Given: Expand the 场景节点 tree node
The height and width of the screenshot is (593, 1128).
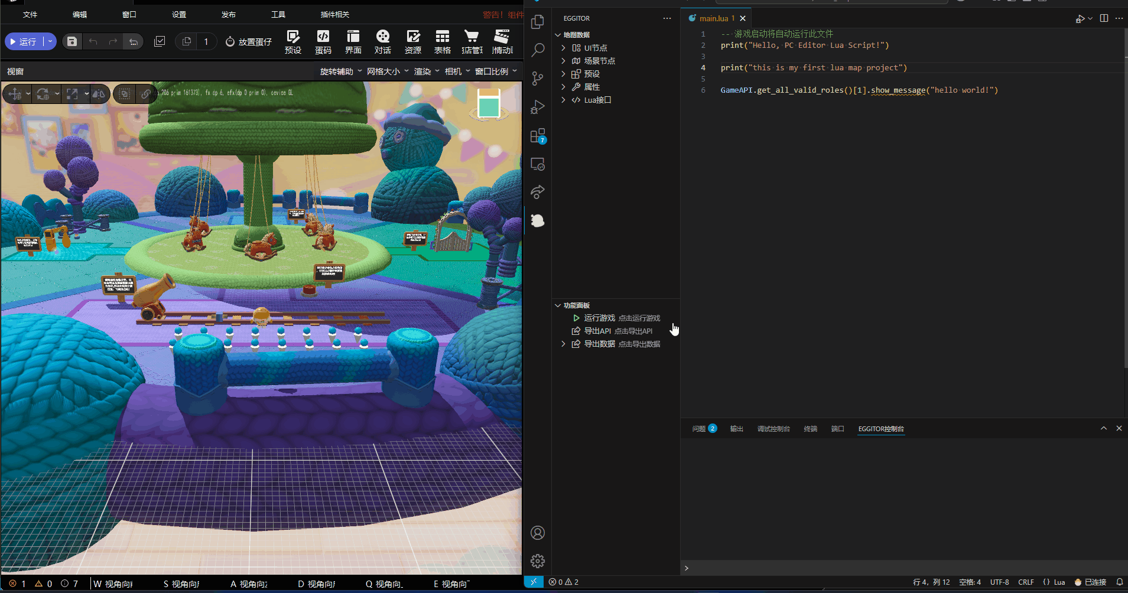Looking at the screenshot, I should coord(599,61).
